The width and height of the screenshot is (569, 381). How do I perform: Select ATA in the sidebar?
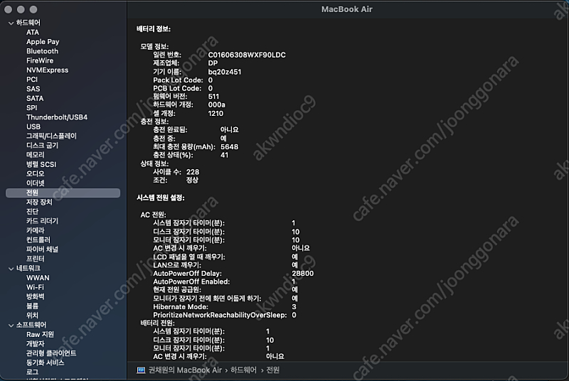(33, 32)
